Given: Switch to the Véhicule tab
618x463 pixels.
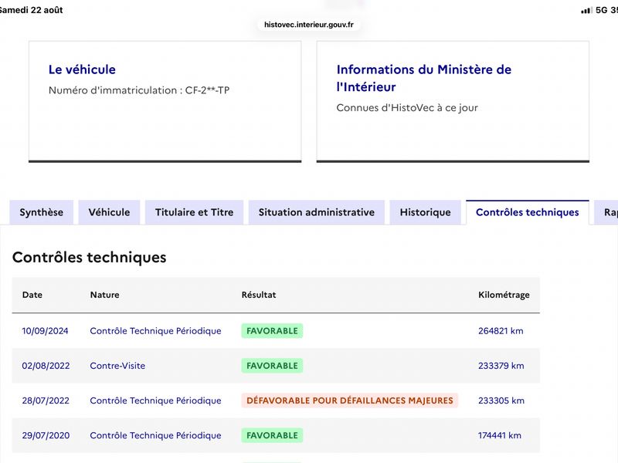Looking at the screenshot, I should 109,212.
